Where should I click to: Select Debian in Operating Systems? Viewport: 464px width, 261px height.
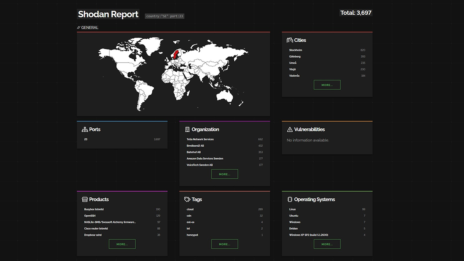[293, 229]
